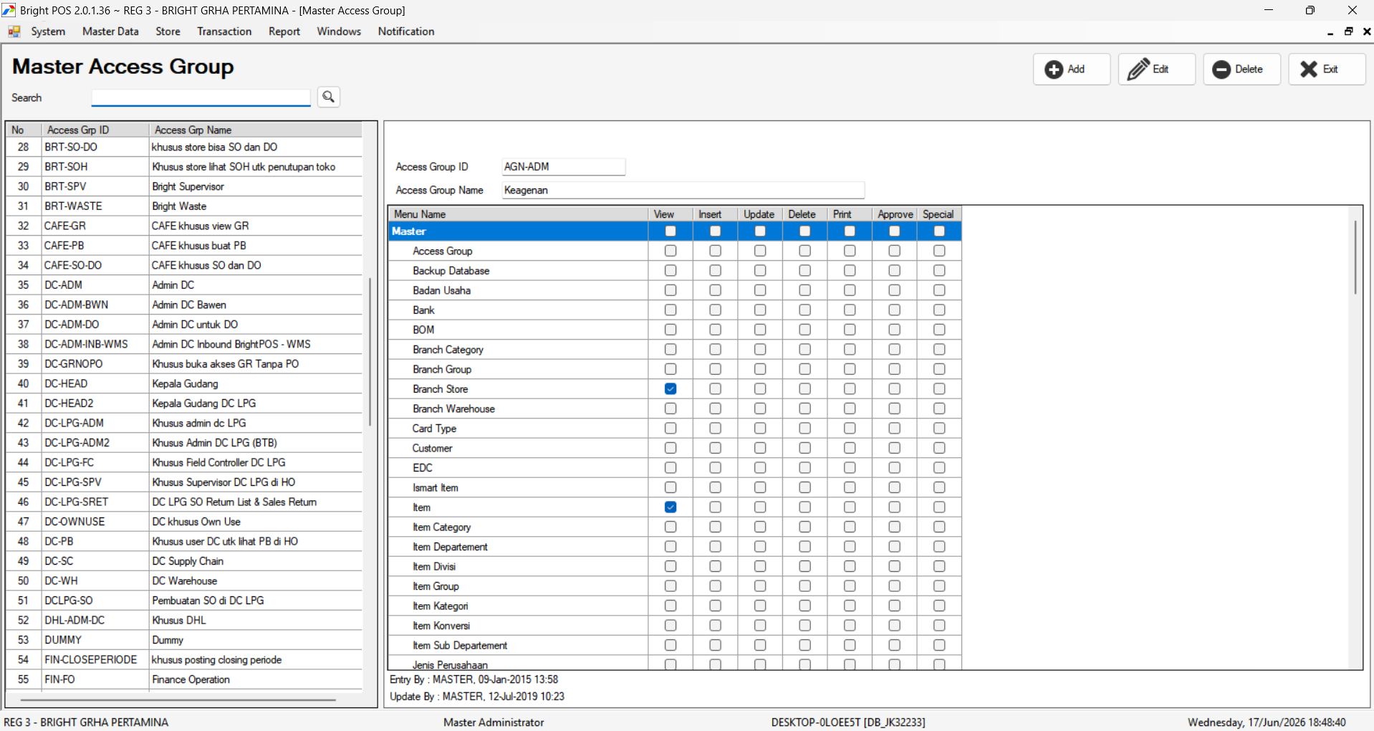Click the Exit X icon
1374x731 pixels.
tap(1309, 70)
